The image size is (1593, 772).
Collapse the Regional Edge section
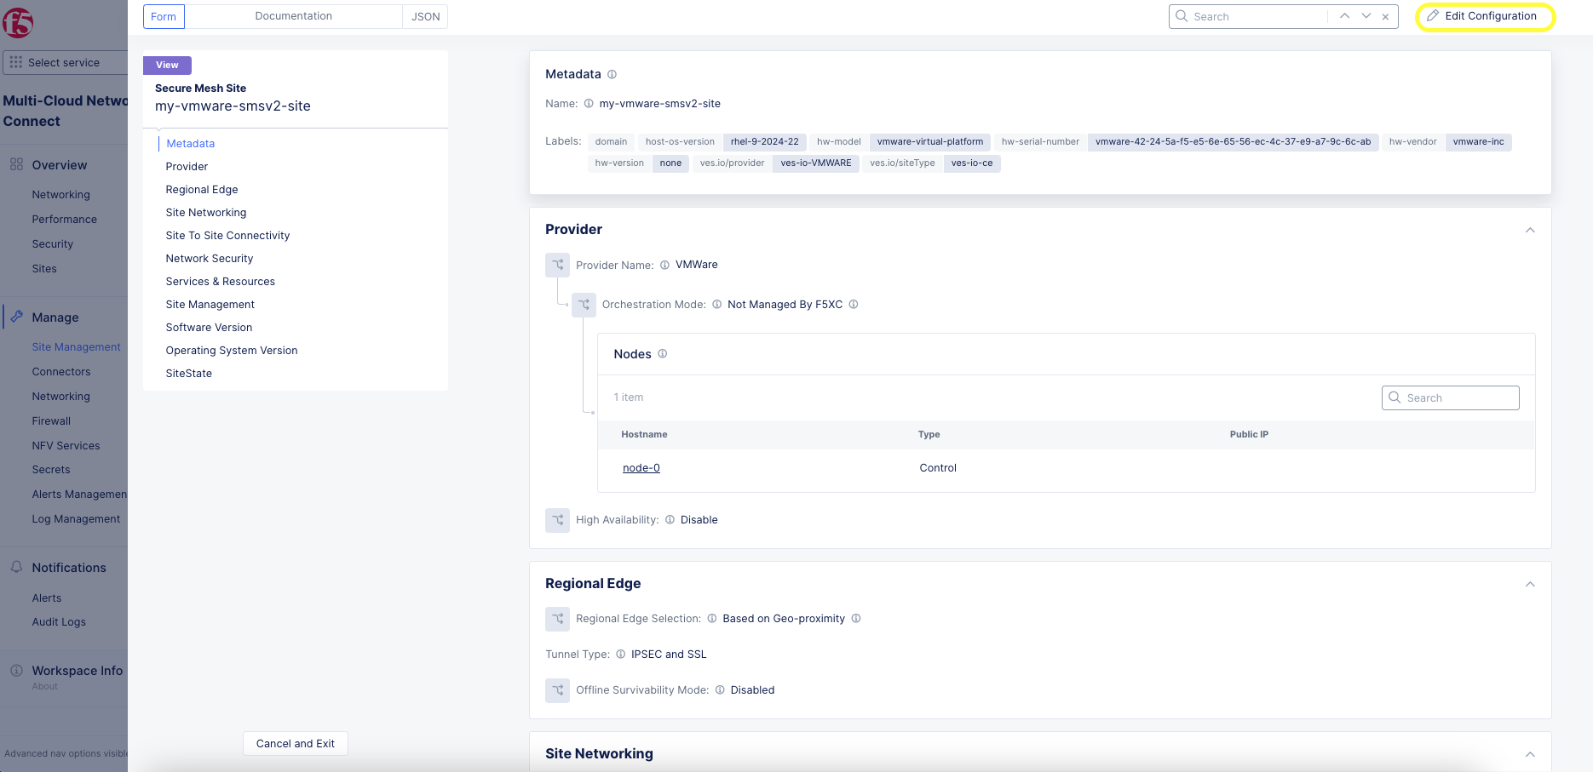coord(1530,584)
